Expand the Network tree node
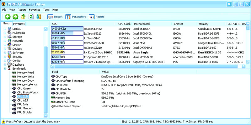This screenshot has width=251, height=125. click(x=5, y=41)
